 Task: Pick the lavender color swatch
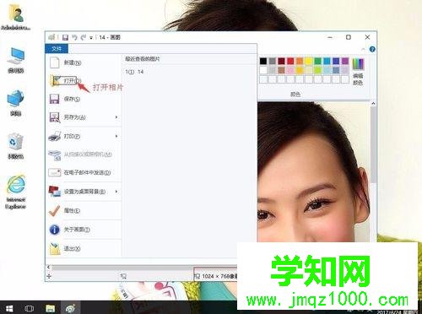345,70
